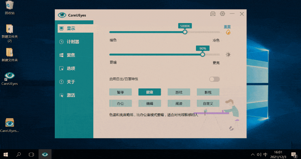
Task: Open the mail feedback icon in title bar
Action: [213, 14]
